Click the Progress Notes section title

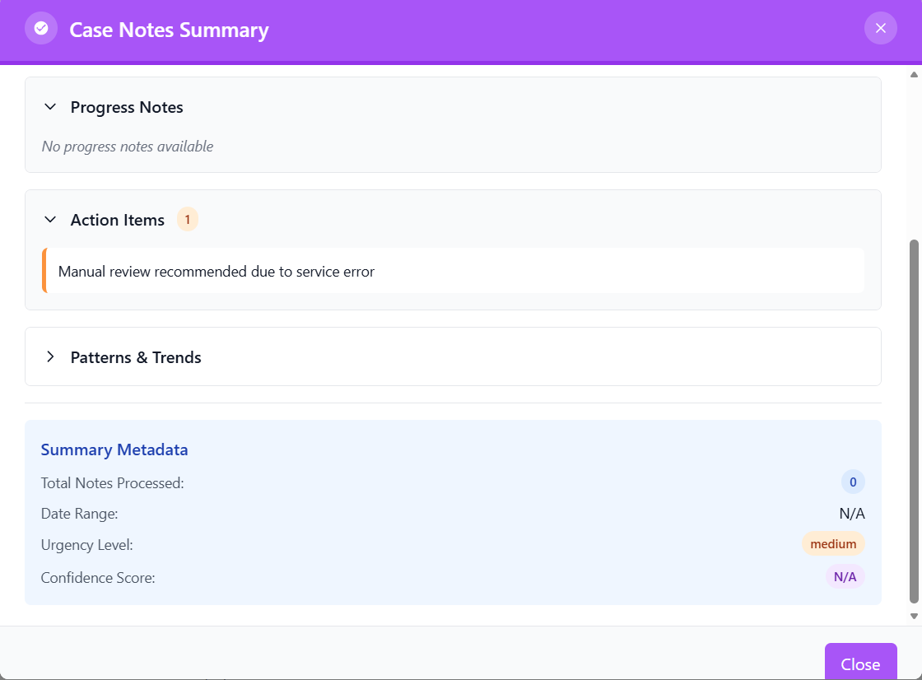(127, 108)
